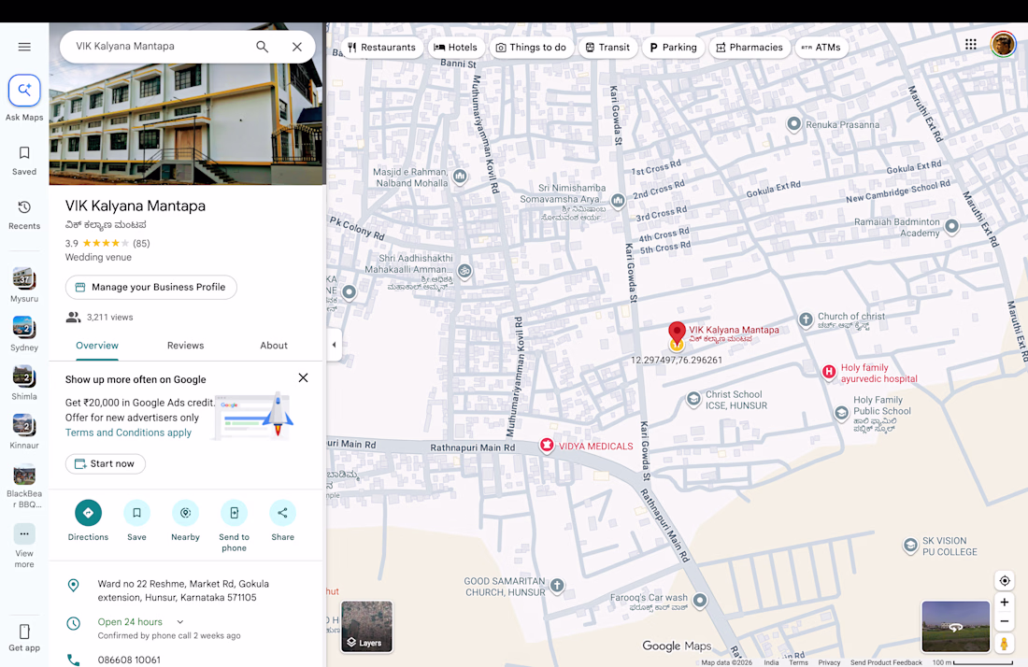Viewport: 1028px width, 667px height.
Task: Click the (85) reviews count
Action: tap(141, 243)
